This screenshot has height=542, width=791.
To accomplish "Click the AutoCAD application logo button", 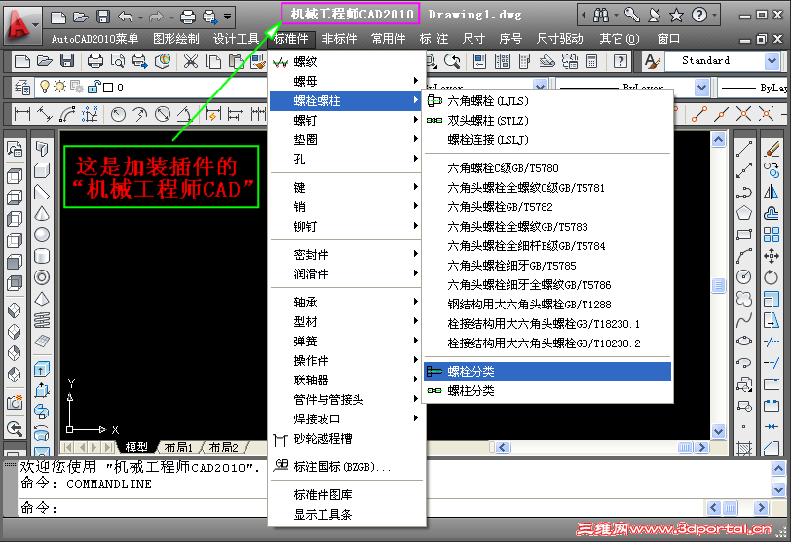I will pyautogui.click(x=21, y=24).
